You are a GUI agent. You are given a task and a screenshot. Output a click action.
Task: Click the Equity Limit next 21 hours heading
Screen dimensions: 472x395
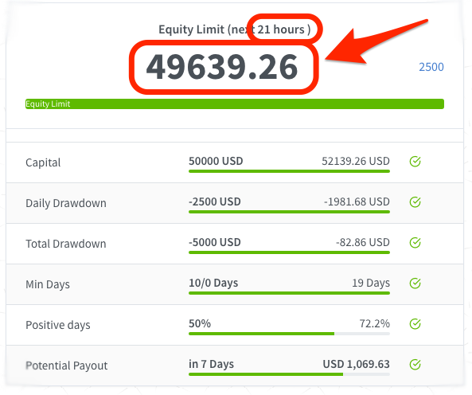(x=235, y=29)
